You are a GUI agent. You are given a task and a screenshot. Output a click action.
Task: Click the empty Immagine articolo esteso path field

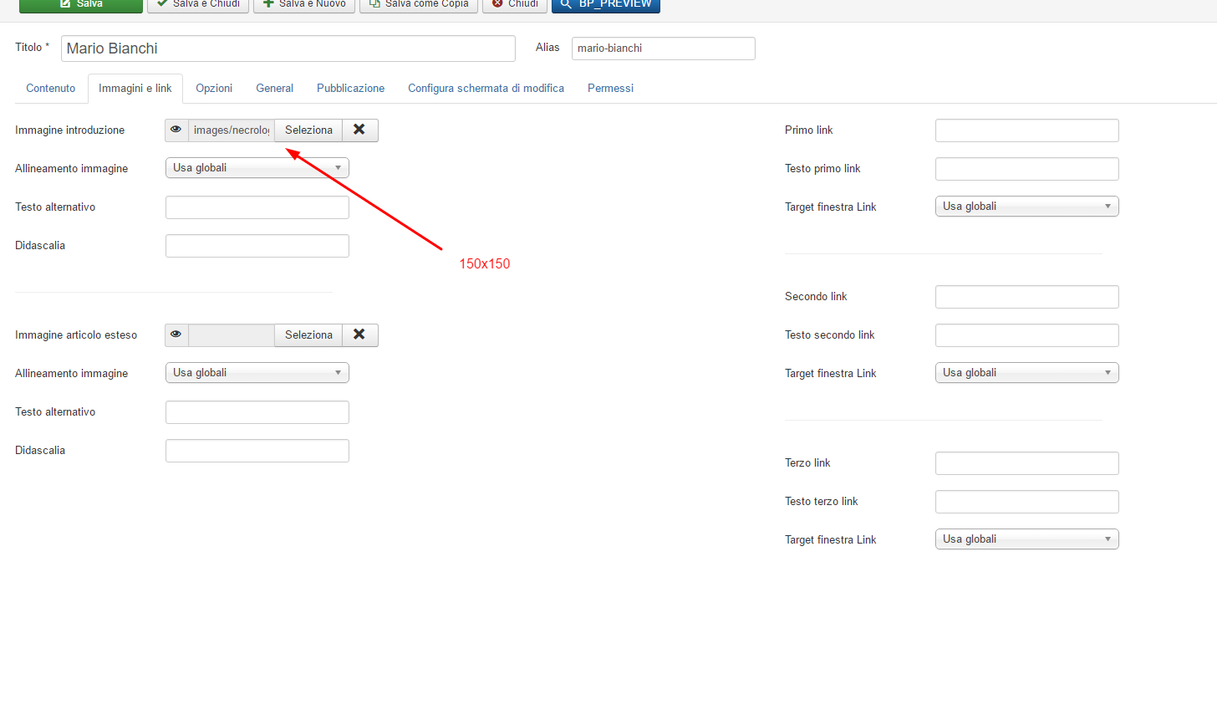(x=232, y=335)
